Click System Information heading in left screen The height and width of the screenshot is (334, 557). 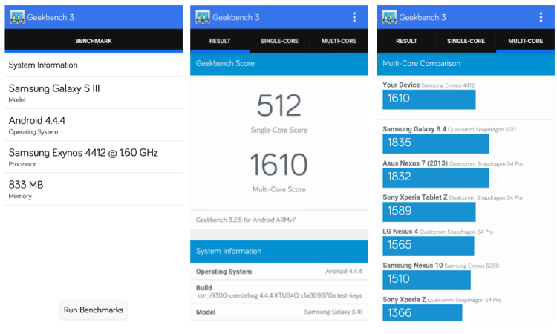coord(43,65)
